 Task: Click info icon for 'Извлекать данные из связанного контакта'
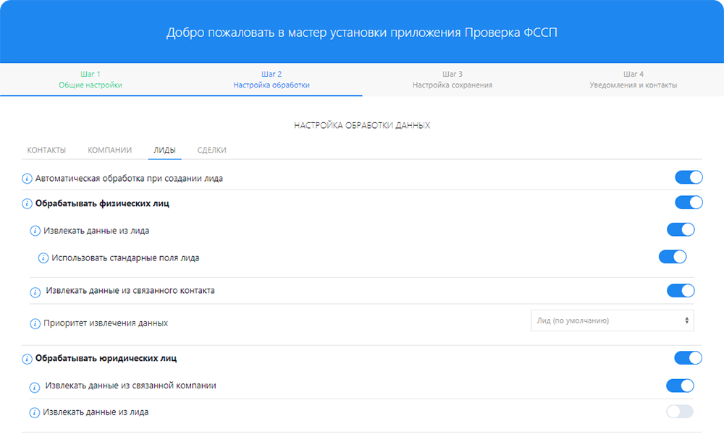pyautogui.click(x=35, y=292)
